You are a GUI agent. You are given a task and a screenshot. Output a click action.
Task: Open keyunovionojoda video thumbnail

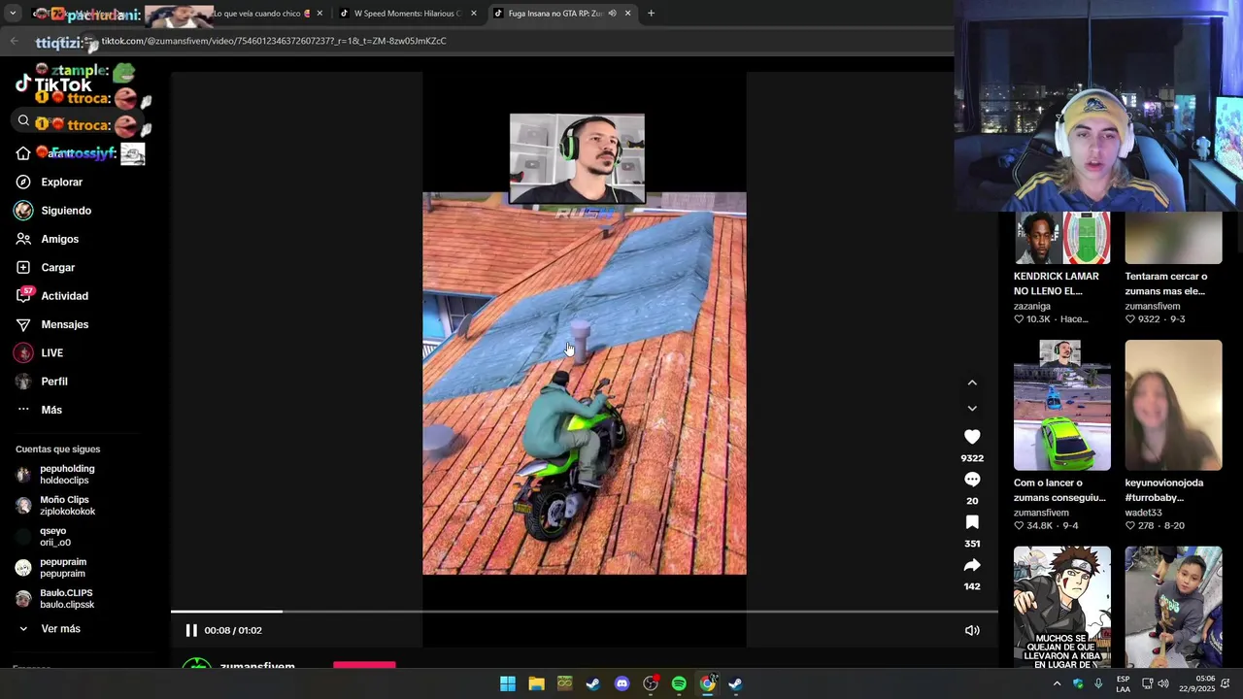[x=1173, y=405]
